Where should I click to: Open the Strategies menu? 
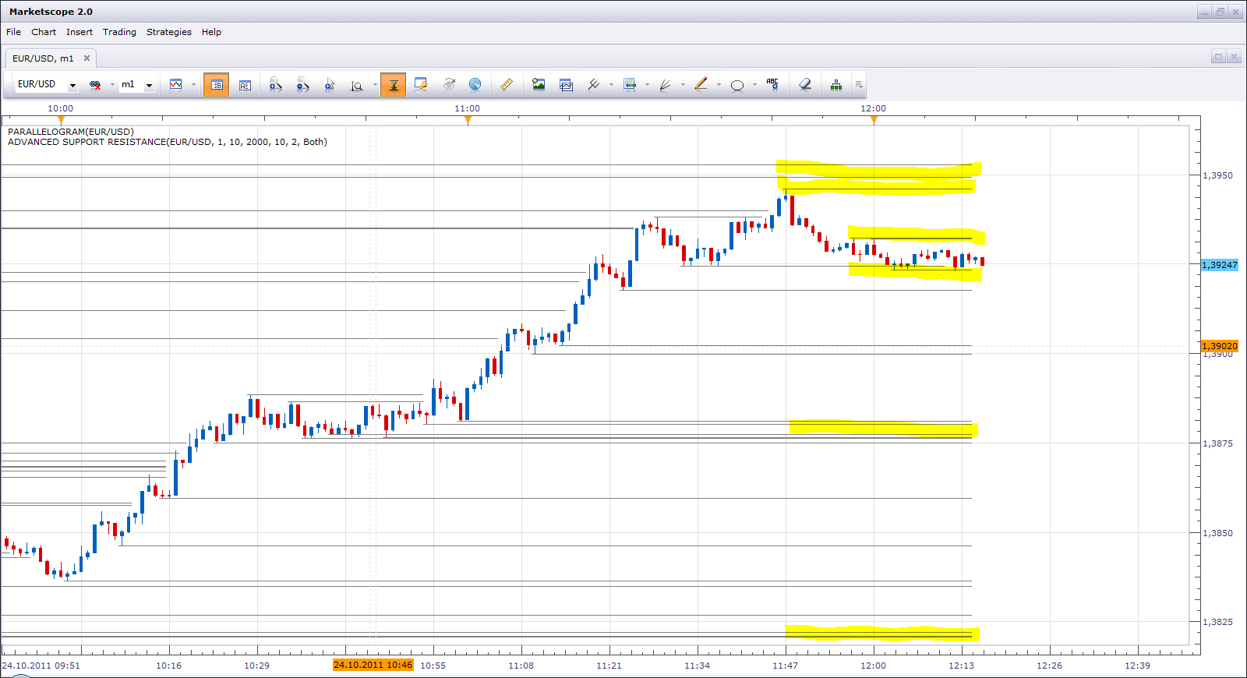pos(169,32)
